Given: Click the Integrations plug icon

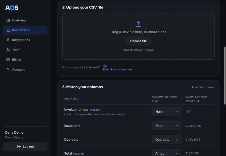Looking at the screenshot, I should 8,40.
